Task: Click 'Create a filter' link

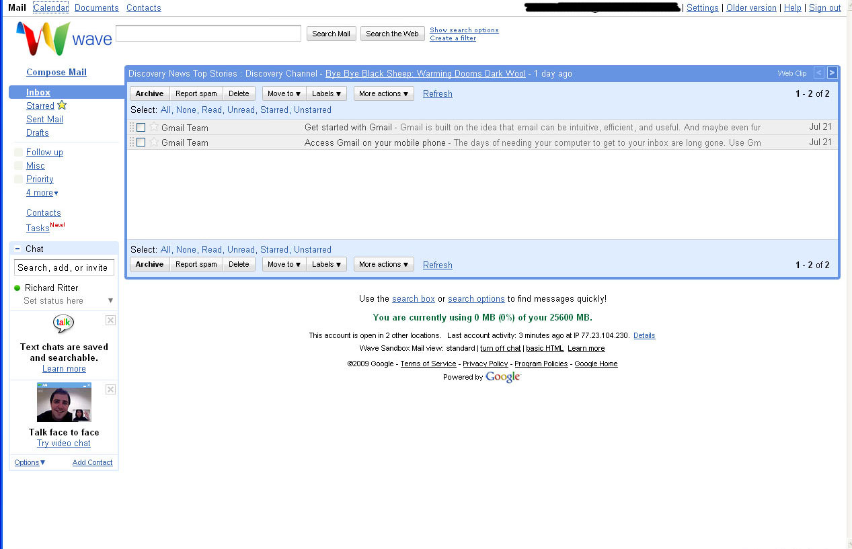Action: point(453,38)
